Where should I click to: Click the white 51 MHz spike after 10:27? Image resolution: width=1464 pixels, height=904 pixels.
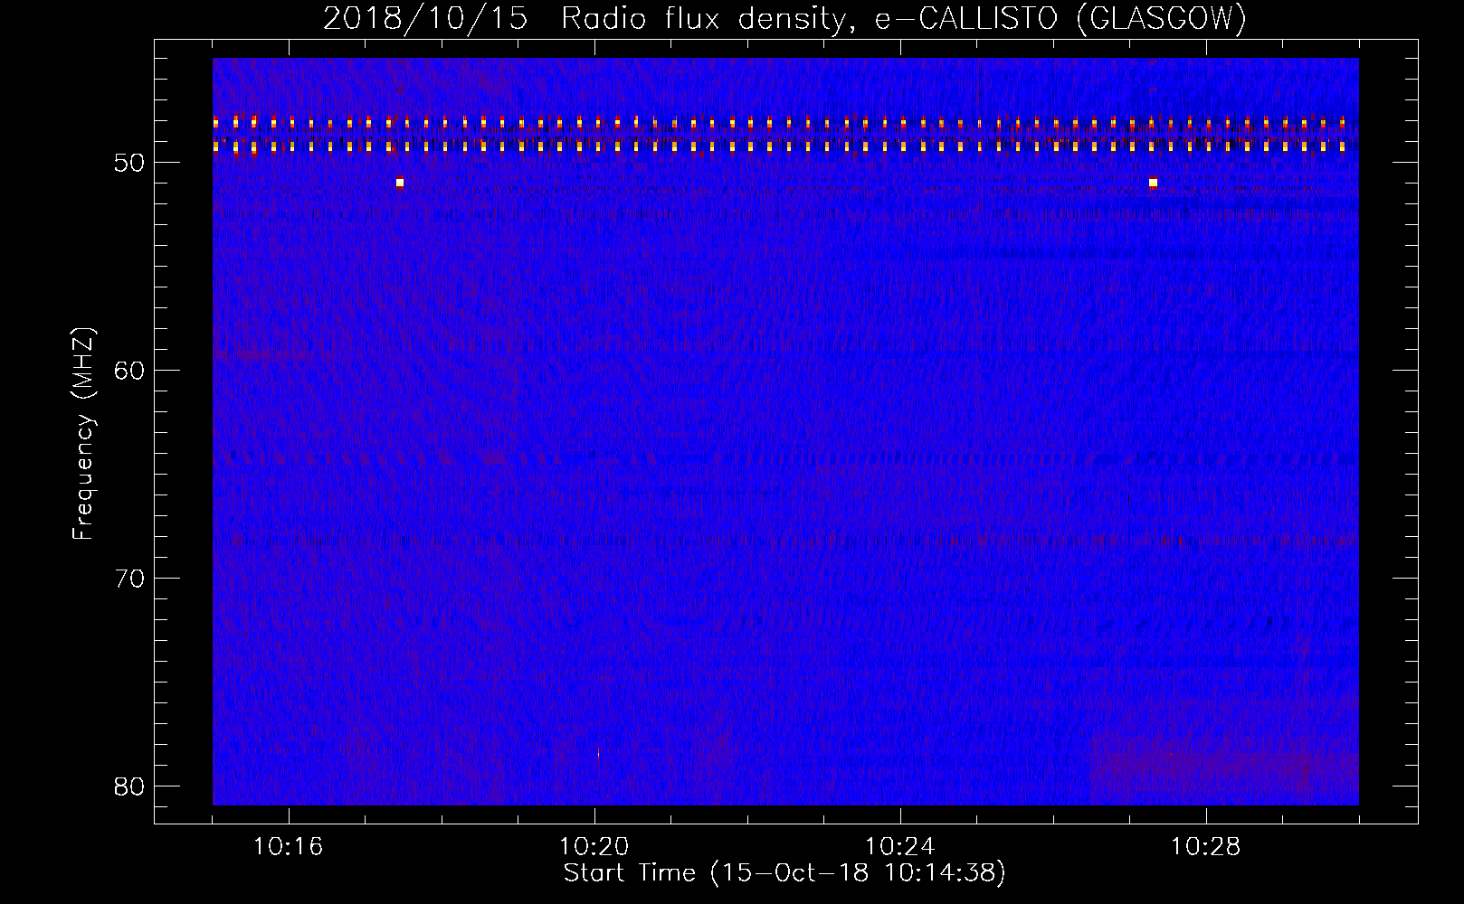(x=1153, y=183)
